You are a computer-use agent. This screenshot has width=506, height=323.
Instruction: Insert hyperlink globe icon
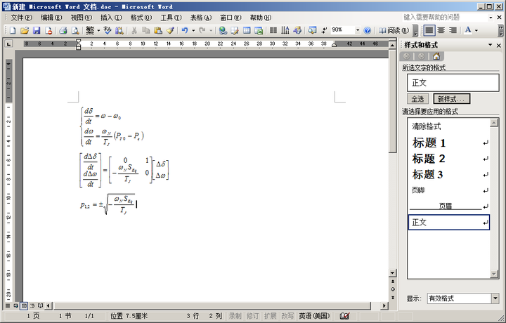pyautogui.click(x=222, y=30)
